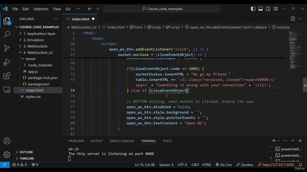
Task: Click Ln 74, Col 48 cursor position
Action: 145,165
